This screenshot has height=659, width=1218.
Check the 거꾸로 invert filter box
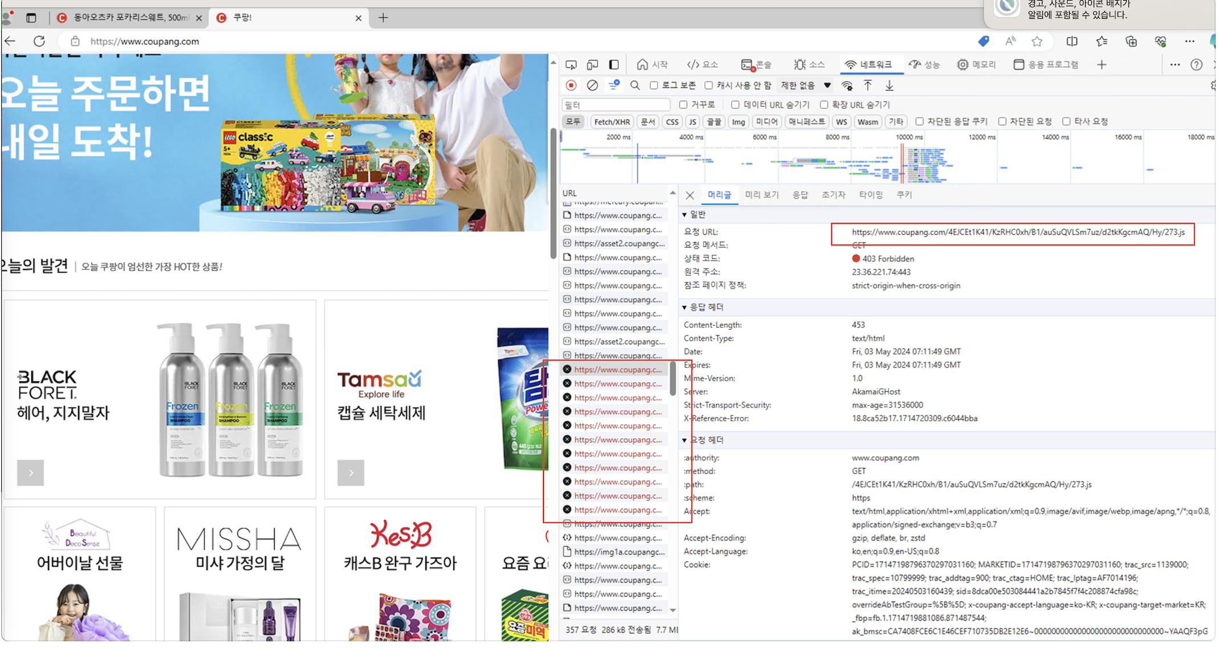click(683, 105)
